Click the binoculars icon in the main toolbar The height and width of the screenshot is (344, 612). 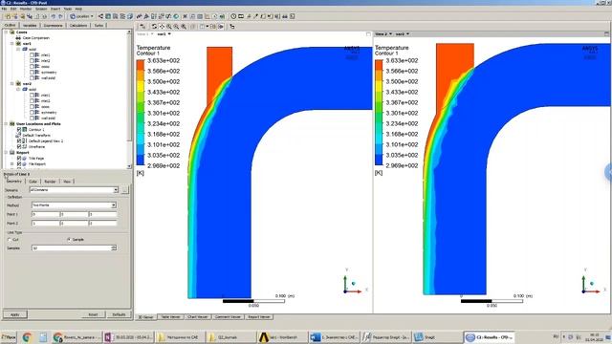[285, 16]
